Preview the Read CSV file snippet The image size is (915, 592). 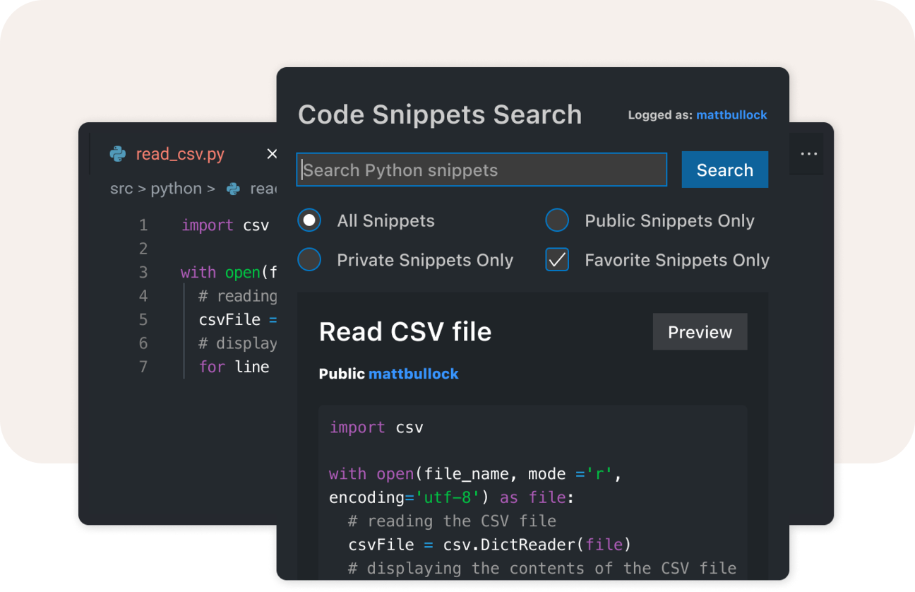click(700, 332)
